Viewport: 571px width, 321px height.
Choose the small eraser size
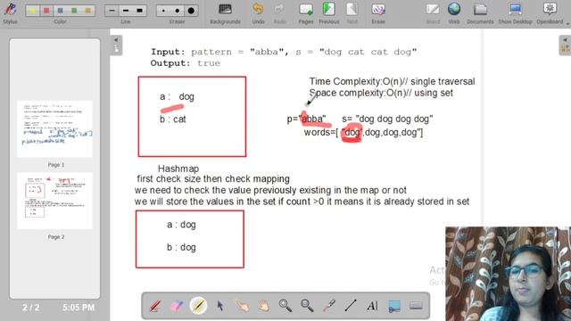(x=163, y=11)
